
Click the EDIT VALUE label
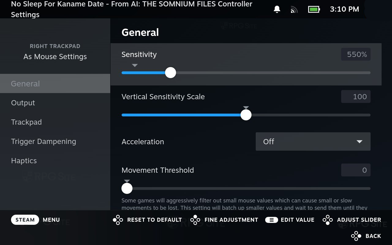[297, 220]
